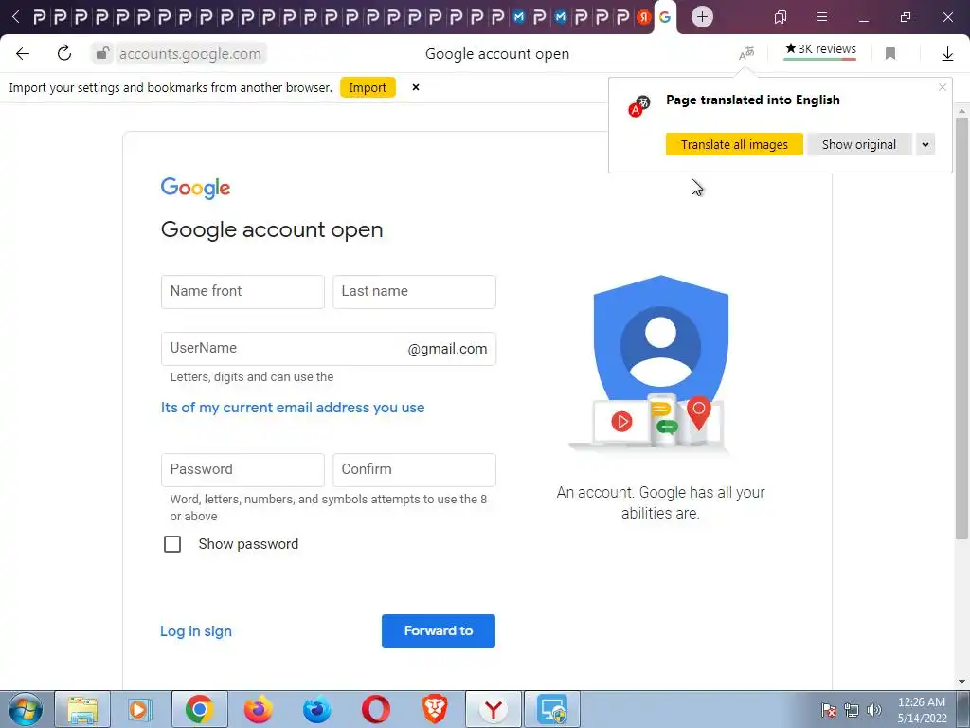Focus the Name front input field
The width and height of the screenshot is (970, 728).
242,292
